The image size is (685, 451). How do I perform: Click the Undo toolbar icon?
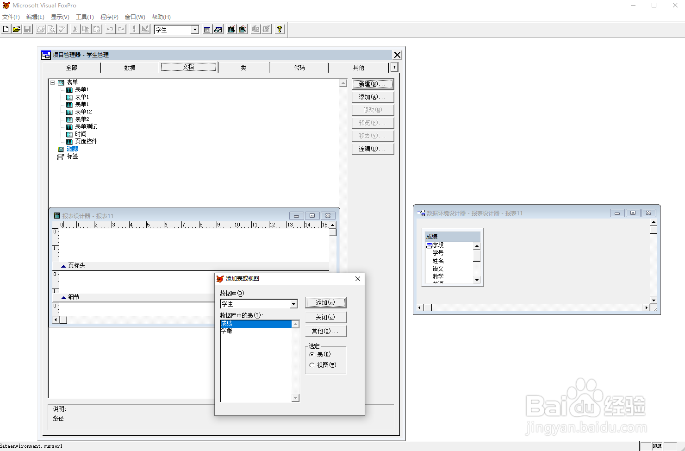[110, 29]
